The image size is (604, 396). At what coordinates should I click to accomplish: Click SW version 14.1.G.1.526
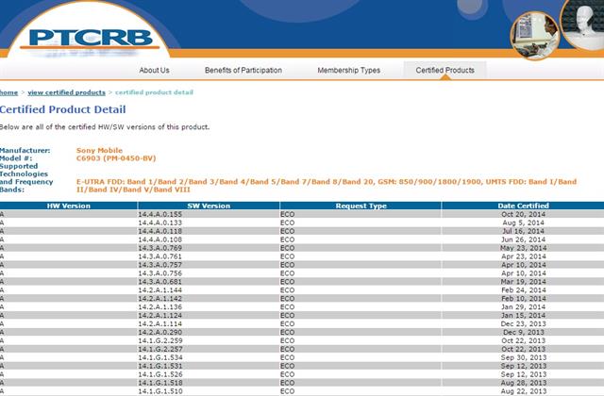(160, 374)
